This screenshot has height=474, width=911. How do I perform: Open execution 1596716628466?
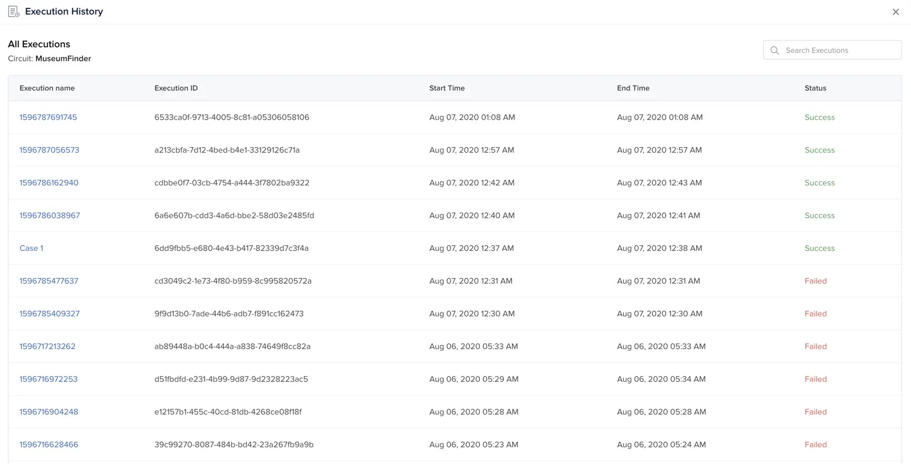point(49,445)
